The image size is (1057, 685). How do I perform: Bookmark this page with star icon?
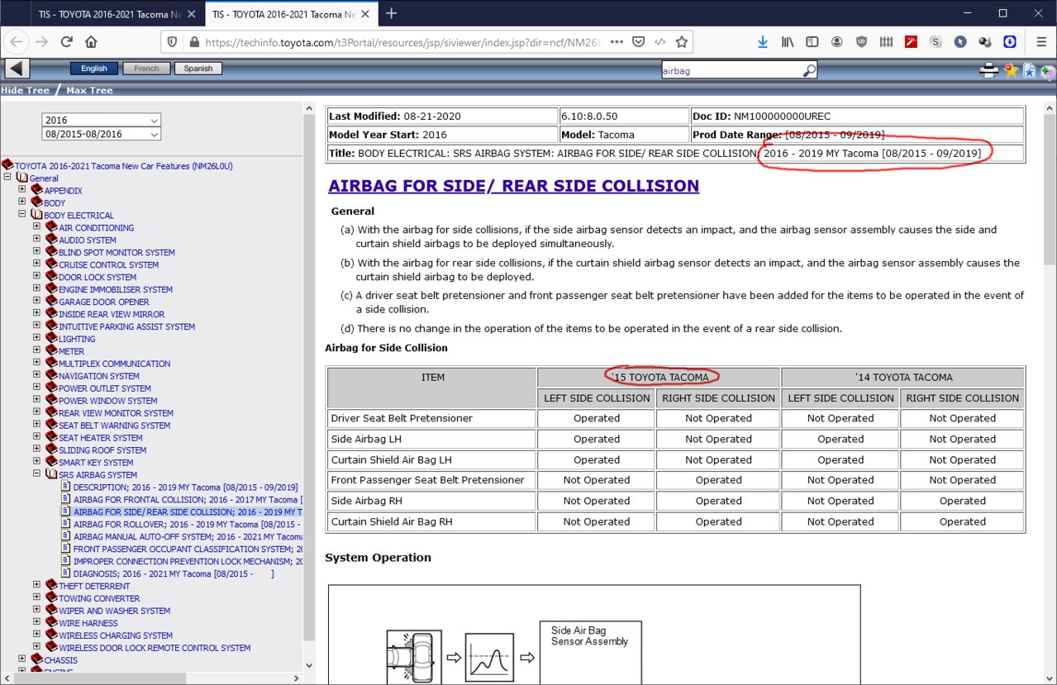682,42
